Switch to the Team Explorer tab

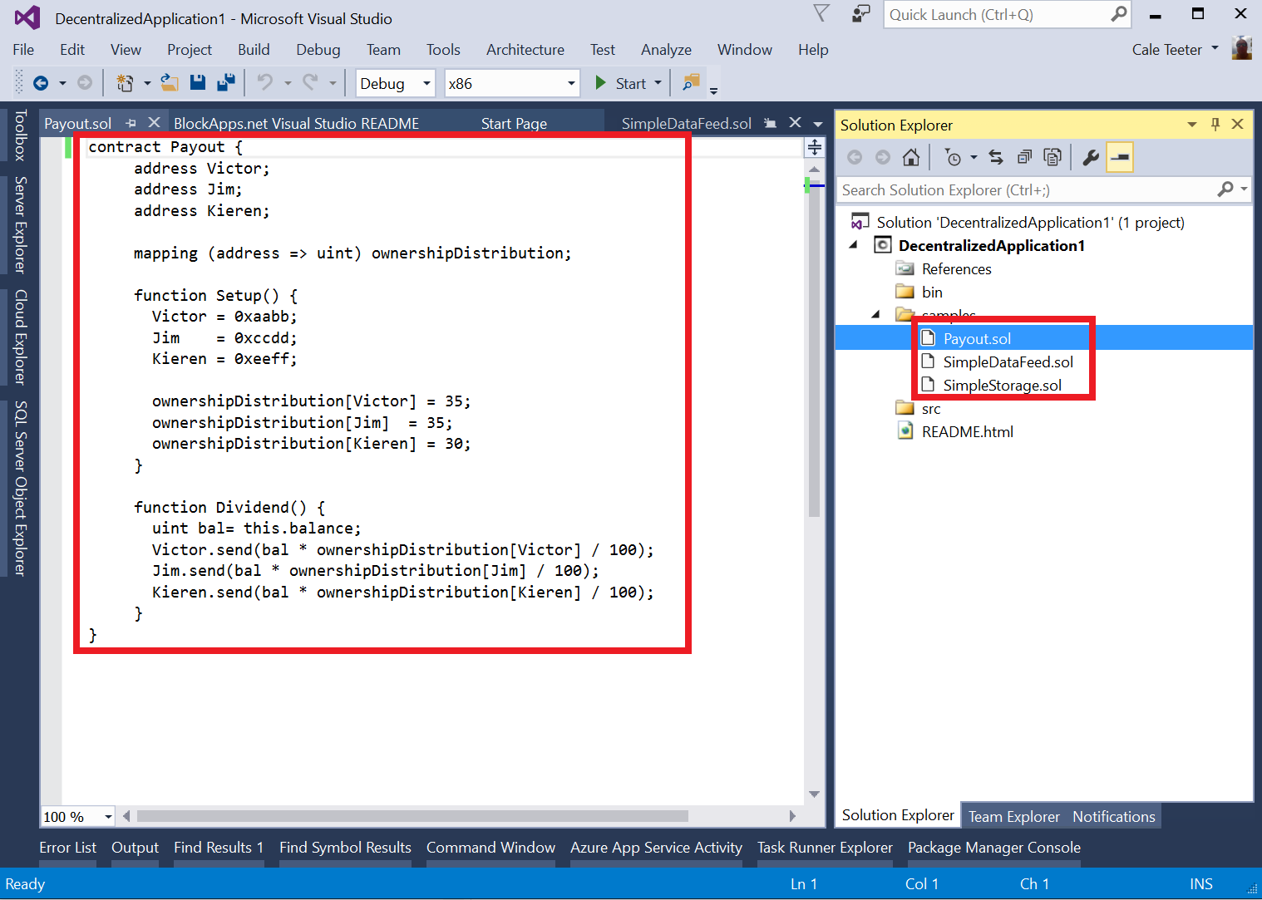[1014, 816]
